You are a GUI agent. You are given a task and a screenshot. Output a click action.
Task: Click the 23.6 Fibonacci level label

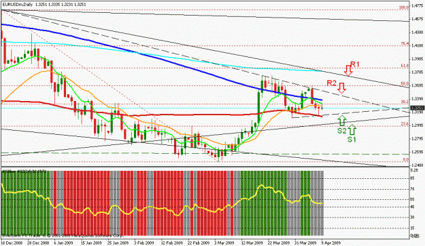pos(405,123)
